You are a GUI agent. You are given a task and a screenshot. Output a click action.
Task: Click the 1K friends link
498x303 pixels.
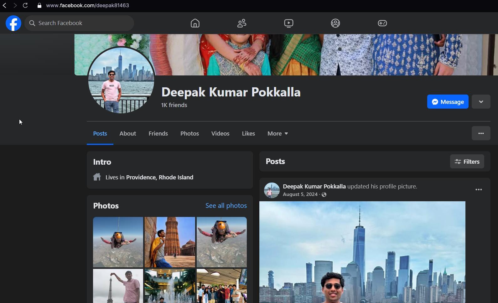click(x=174, y=105)
